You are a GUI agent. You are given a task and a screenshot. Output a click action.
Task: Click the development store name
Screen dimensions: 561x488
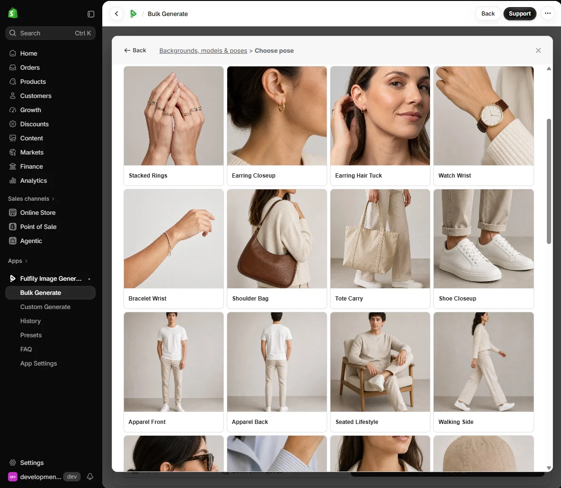(x=41, y=477)
